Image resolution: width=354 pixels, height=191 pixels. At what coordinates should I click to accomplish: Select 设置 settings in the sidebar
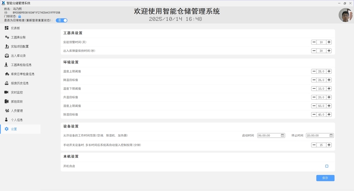point(20,129)
